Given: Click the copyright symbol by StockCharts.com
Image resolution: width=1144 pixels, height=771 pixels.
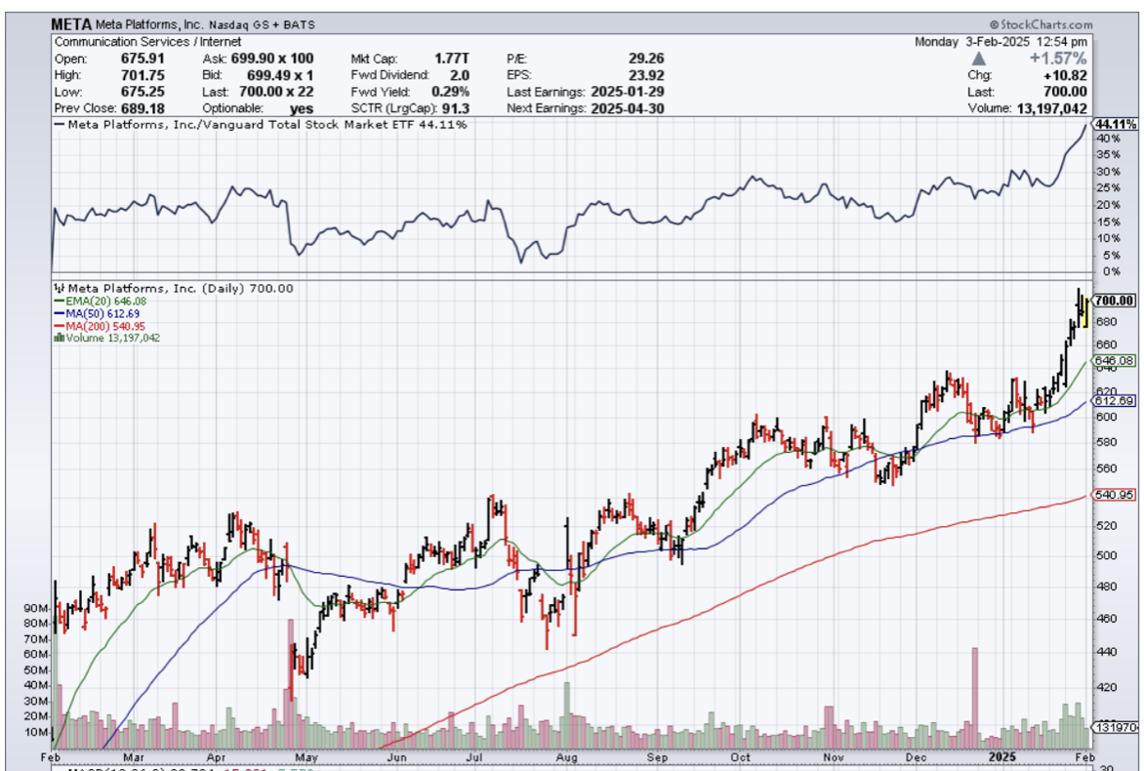Looking at the screenshot, I should point(993,23).
